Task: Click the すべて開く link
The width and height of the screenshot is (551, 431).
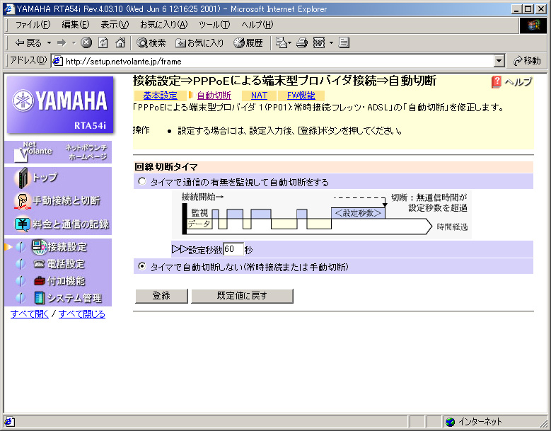Action: (30, 314)
